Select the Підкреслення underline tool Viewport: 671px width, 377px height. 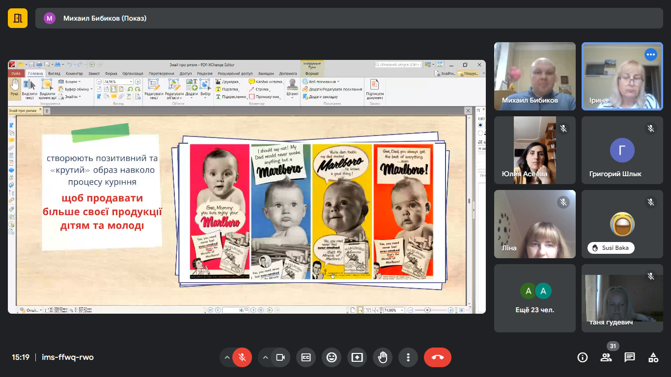point(230,97)
